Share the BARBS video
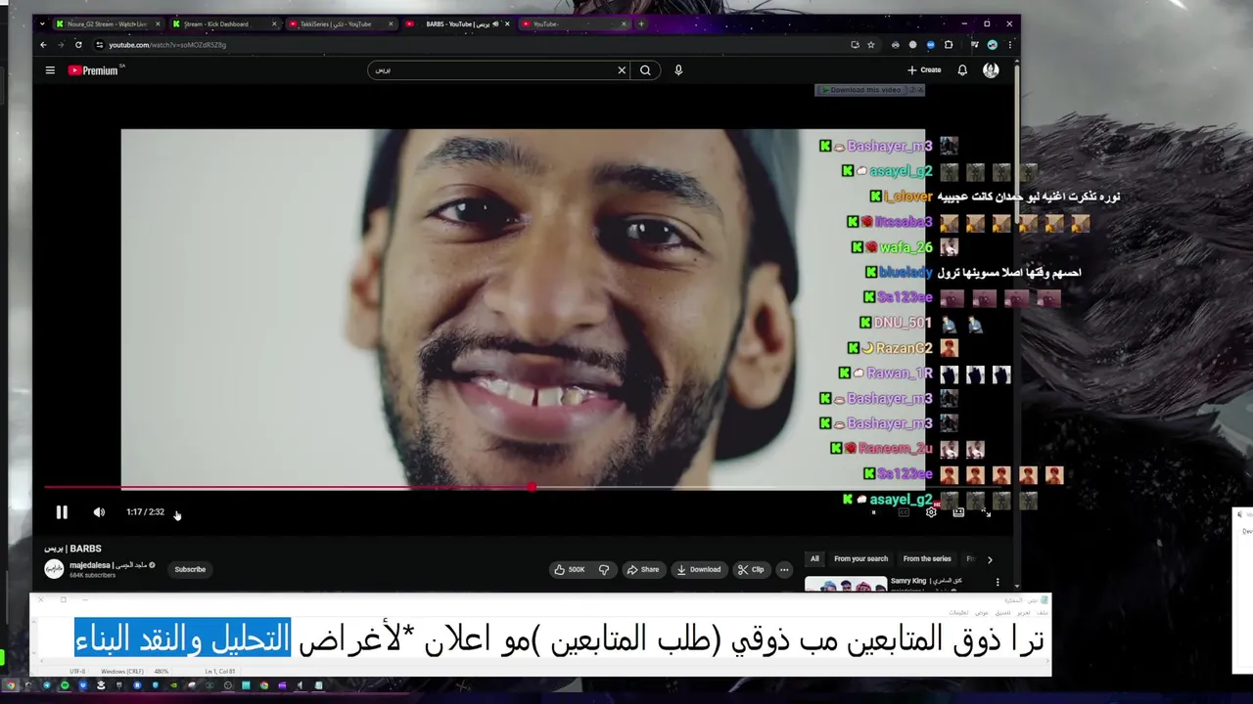 click(x=643, y=569)
